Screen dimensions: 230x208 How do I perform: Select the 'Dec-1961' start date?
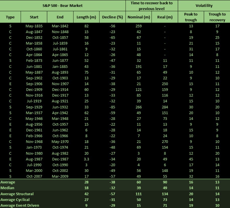(34, 130)
